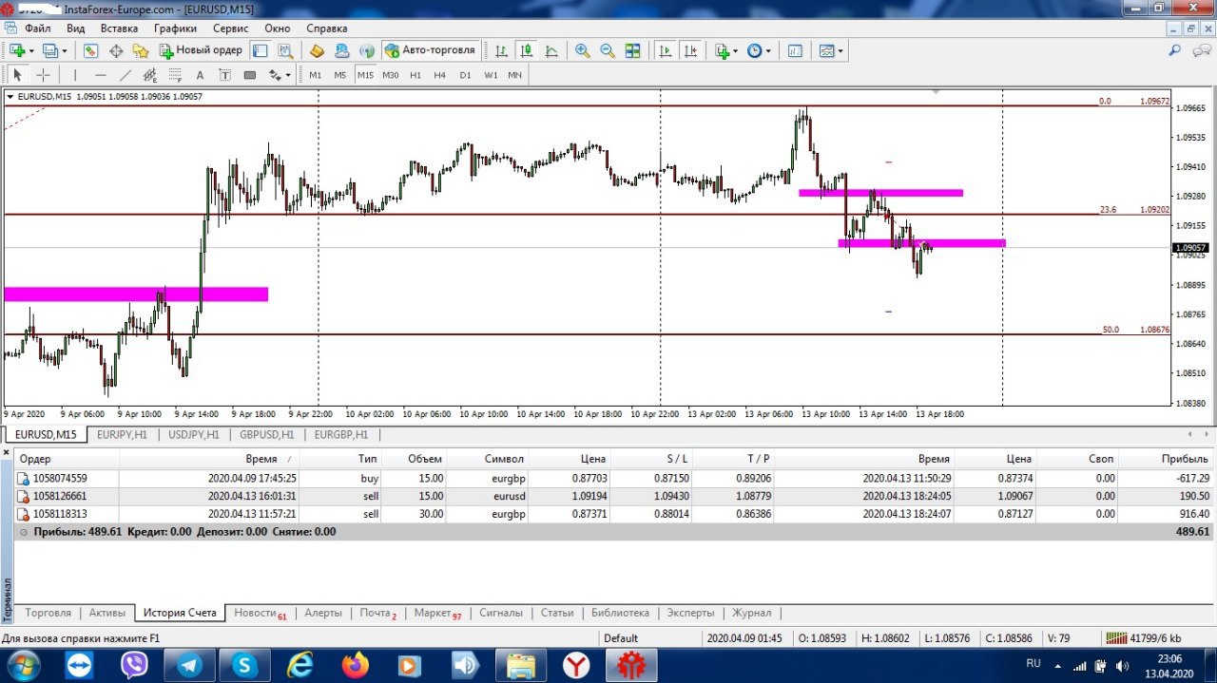This screenshot has width=1217, height=683.
Task: Switch timeframe to M30
Action: click(x=390, y=75)
